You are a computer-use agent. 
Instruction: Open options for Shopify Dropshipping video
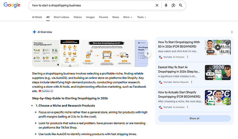pyautogui.click(x=187, y=107)
